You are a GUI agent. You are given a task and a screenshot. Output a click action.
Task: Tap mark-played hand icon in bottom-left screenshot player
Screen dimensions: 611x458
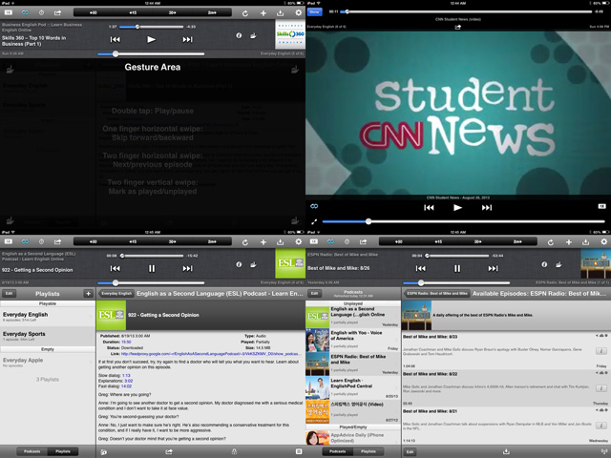click(x=253, y=264)
